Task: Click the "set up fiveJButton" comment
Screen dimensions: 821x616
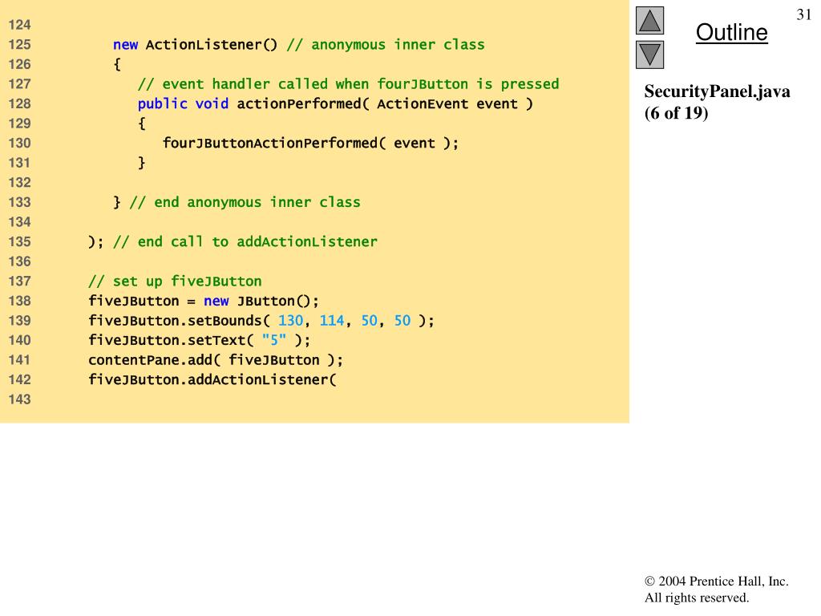Action: click(175, 282)
